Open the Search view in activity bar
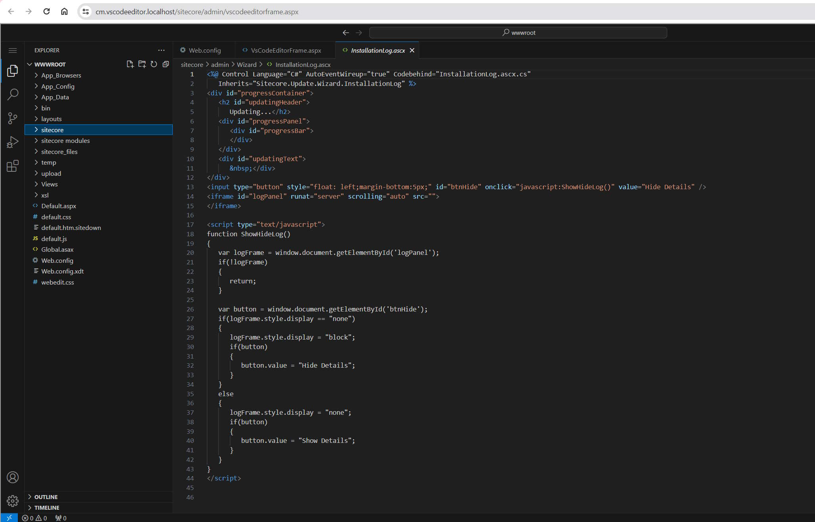 [x=13, y=94]
